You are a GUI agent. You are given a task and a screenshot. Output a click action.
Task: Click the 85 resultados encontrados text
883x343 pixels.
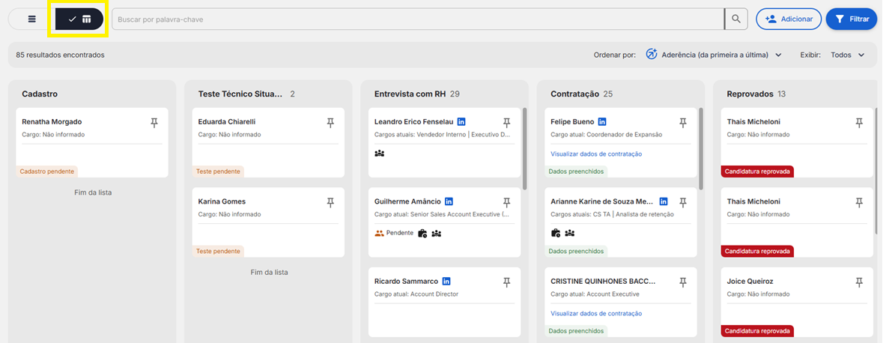point(60,55)
